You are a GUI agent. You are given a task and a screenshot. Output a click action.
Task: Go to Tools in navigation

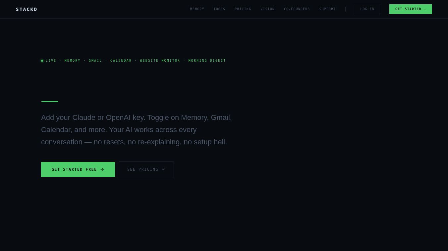click(x=219, y=9)
